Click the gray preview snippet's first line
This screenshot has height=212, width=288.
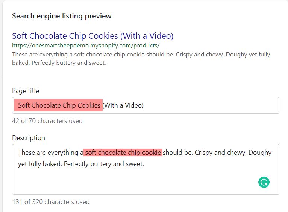[141, 55]
